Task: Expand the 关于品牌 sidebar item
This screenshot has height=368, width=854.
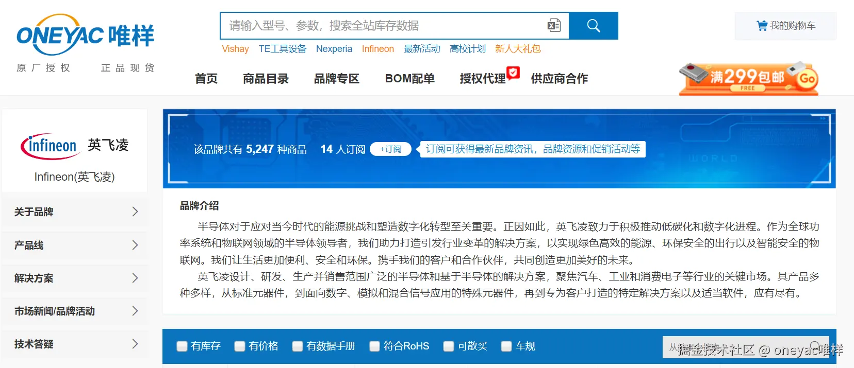Action: click(x=75, y=212)
